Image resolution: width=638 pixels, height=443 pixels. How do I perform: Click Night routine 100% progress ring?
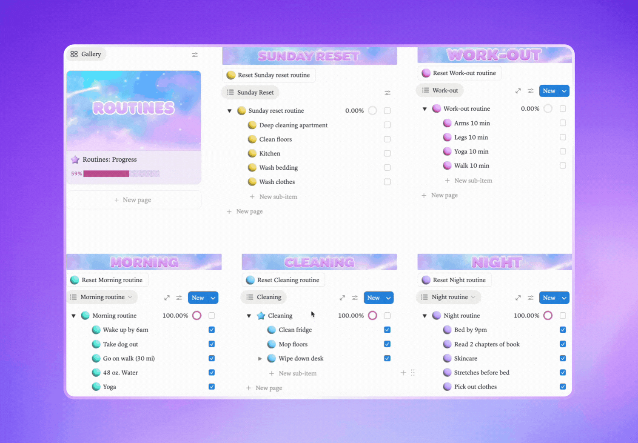548,316
